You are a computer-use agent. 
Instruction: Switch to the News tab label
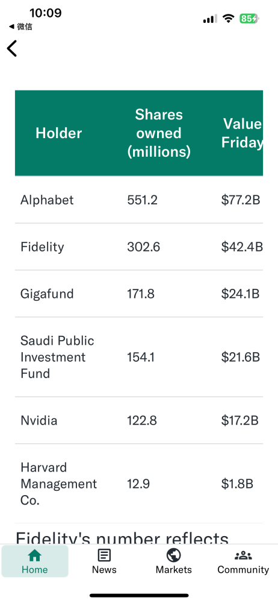(104, 570)
